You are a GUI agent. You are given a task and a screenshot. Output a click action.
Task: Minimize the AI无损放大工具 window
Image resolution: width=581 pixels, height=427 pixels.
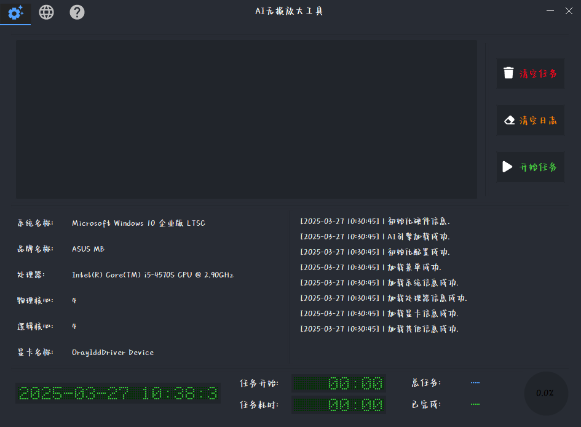click(550, 10)
